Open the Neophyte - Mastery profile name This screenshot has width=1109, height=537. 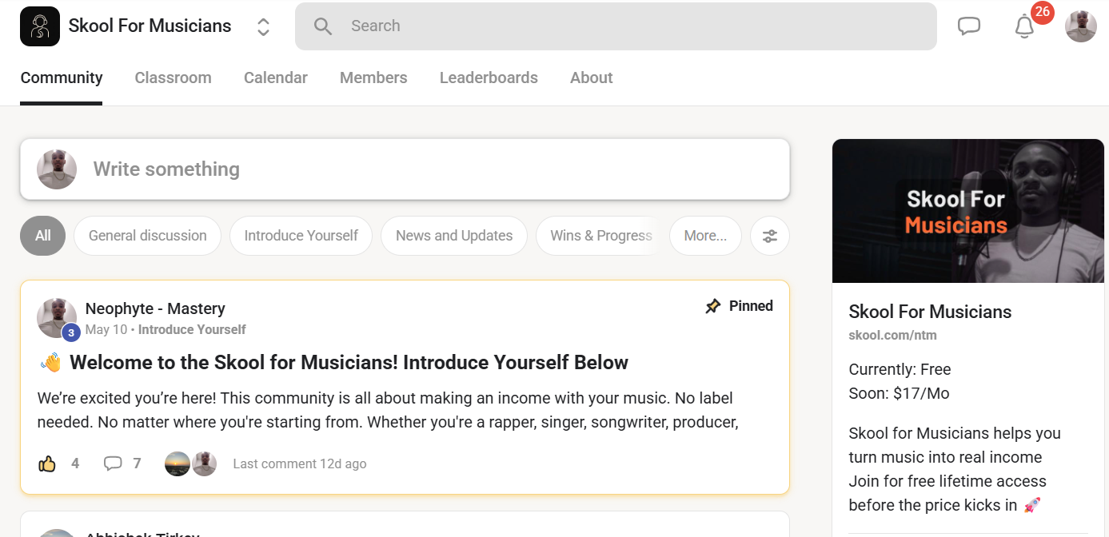155,308
